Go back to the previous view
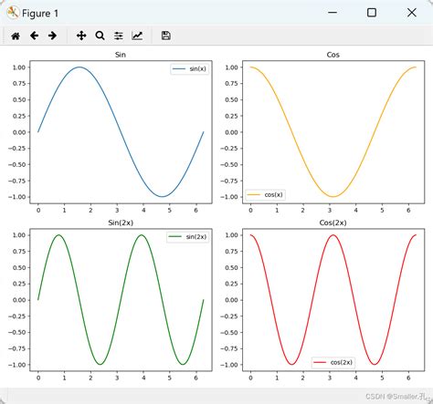 coord(34,36)
